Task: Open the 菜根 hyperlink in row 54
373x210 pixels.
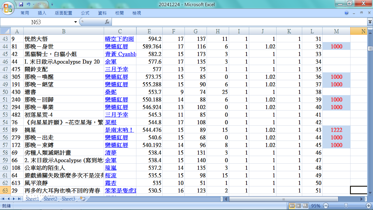Action: click(111, 122)
